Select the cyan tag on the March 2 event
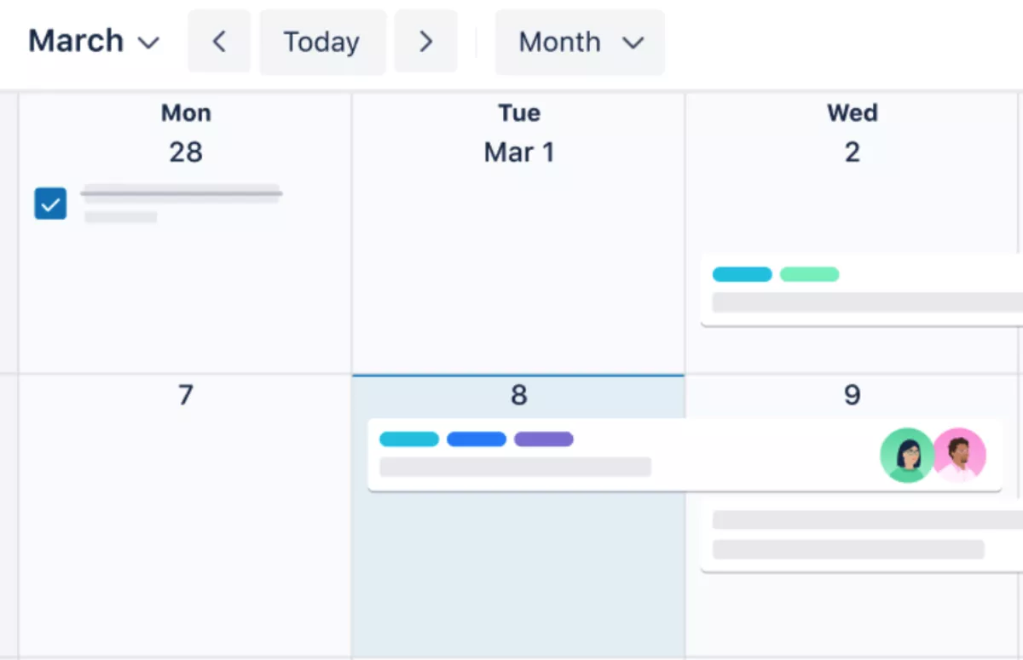The width and height of the screenshot is (1023, 660). click(x=740, y=274)
